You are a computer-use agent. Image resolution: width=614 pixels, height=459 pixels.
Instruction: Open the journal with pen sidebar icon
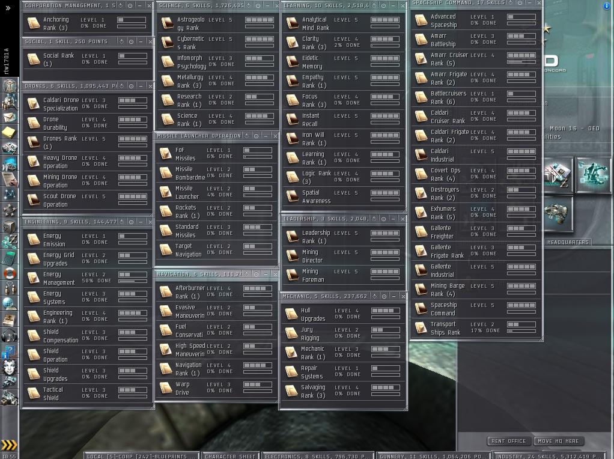[10, 178]
